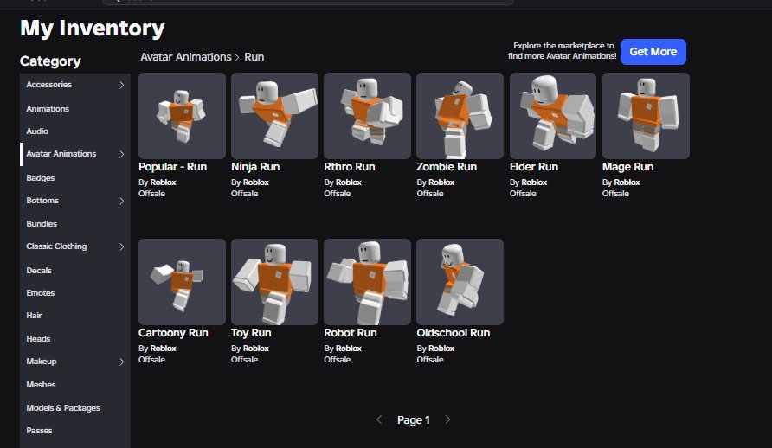Click the Mage Run title link
This screenshot has width=772, height=448.
[x=627, y=167]
